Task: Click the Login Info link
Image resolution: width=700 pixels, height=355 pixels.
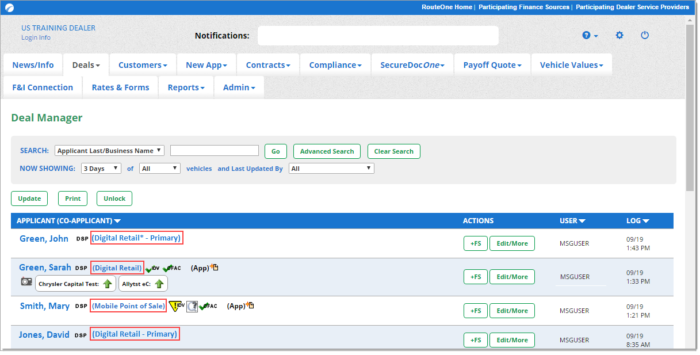Action: pyautogui.click(x=36, y=37)
